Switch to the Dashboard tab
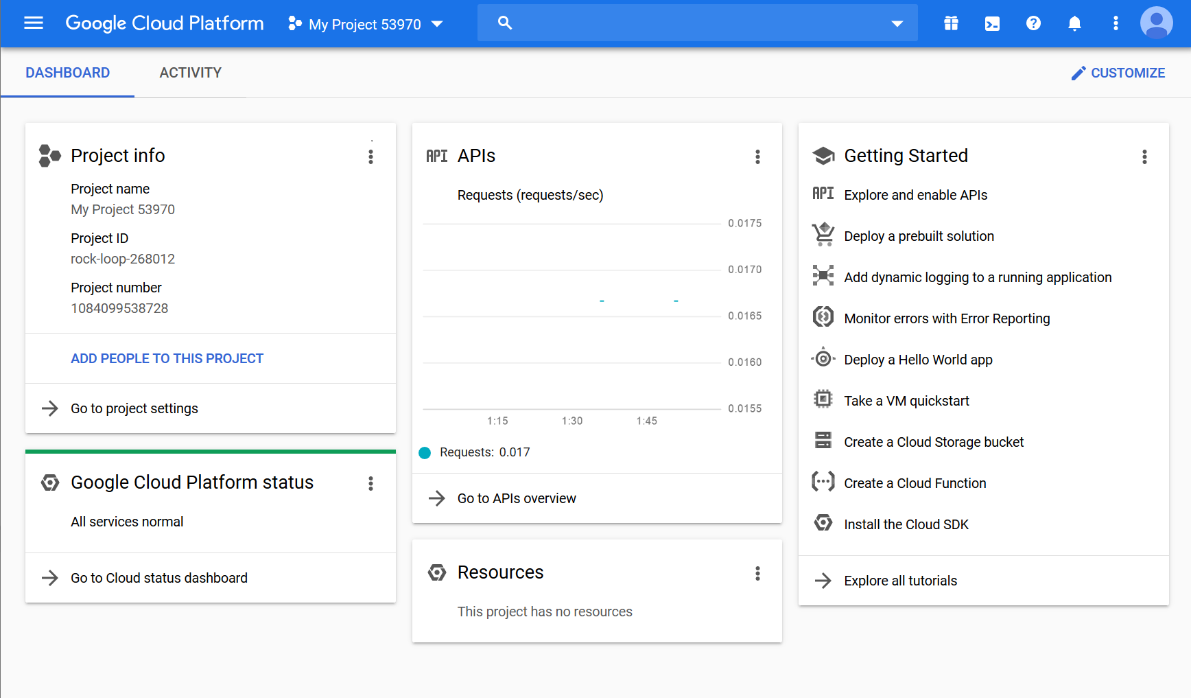 67,73
